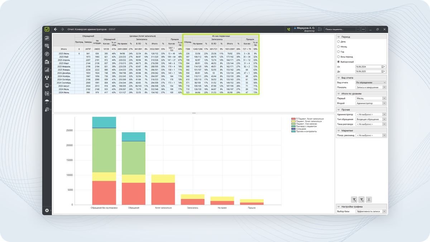Click the green phone call icon
Screen dimensions: 430x242
click(x=288, y=29)
